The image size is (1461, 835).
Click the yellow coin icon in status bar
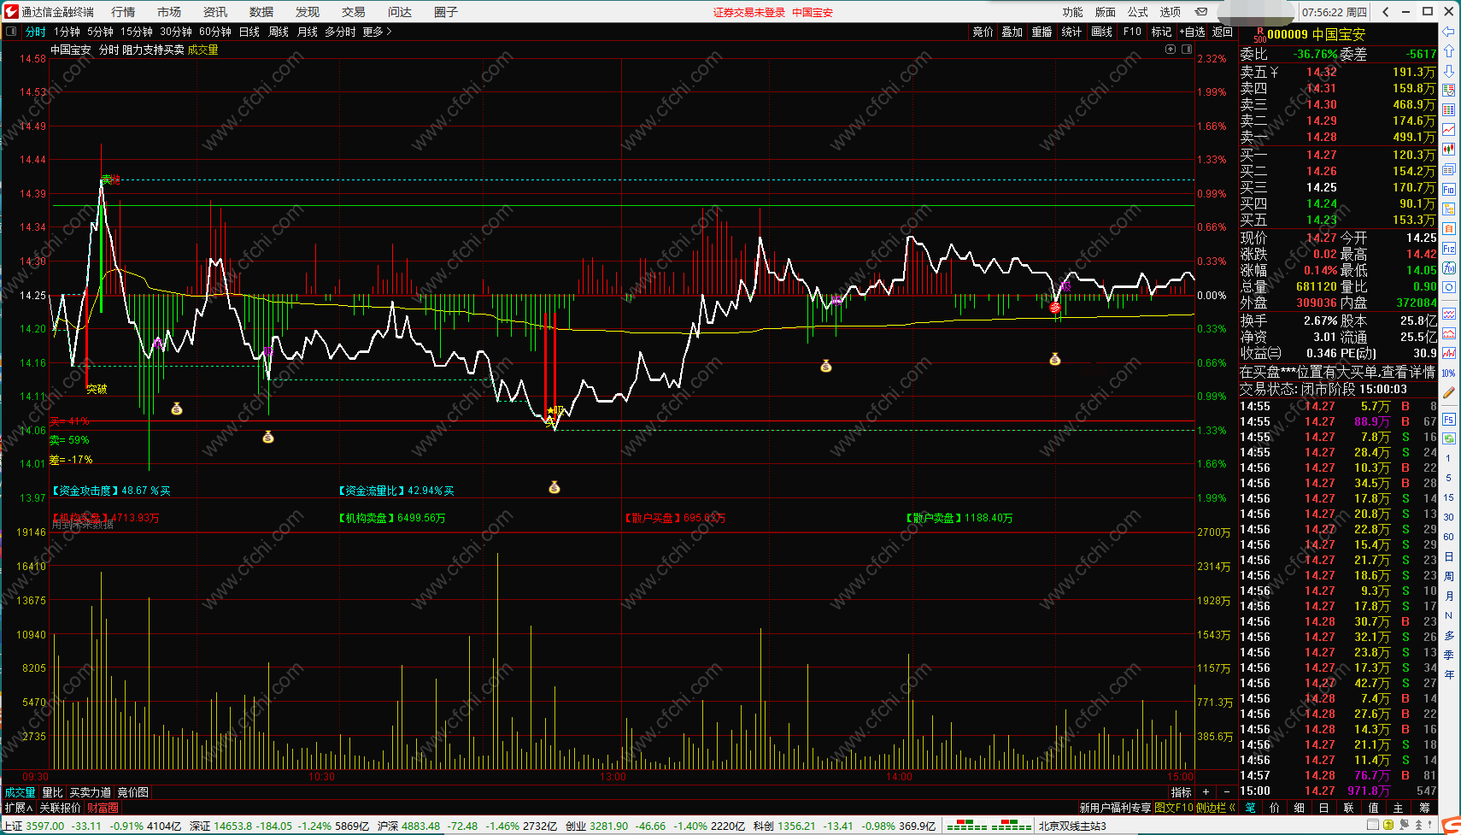click(x=1390, y=825)
